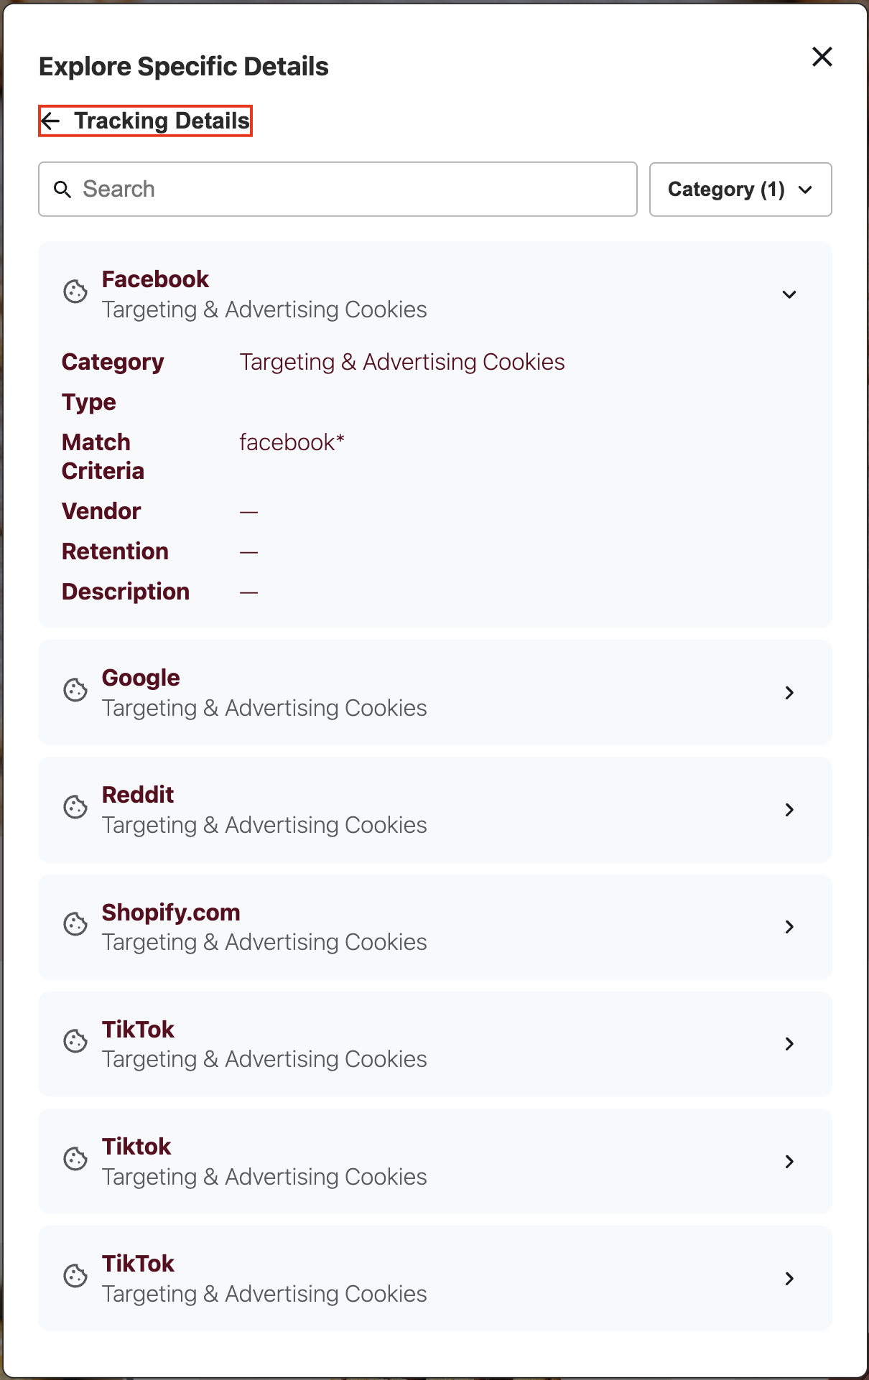Expand the Shopify.com cookie entry
Image resolution: width=869 pixels, height=1380 pixels.
[789, 927]
